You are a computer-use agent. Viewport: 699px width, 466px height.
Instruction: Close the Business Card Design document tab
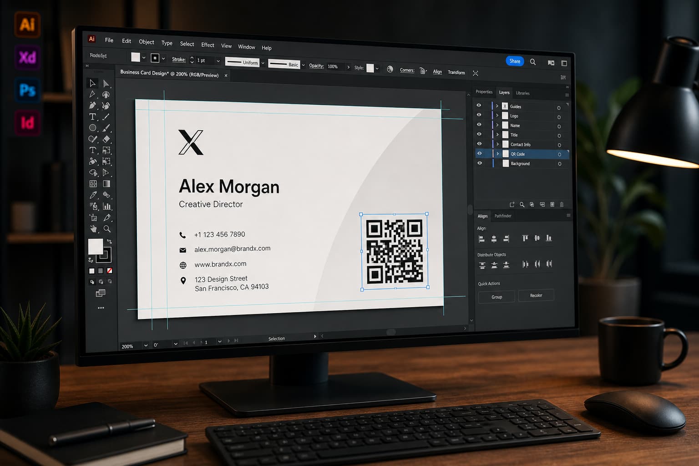click(226, 76)
